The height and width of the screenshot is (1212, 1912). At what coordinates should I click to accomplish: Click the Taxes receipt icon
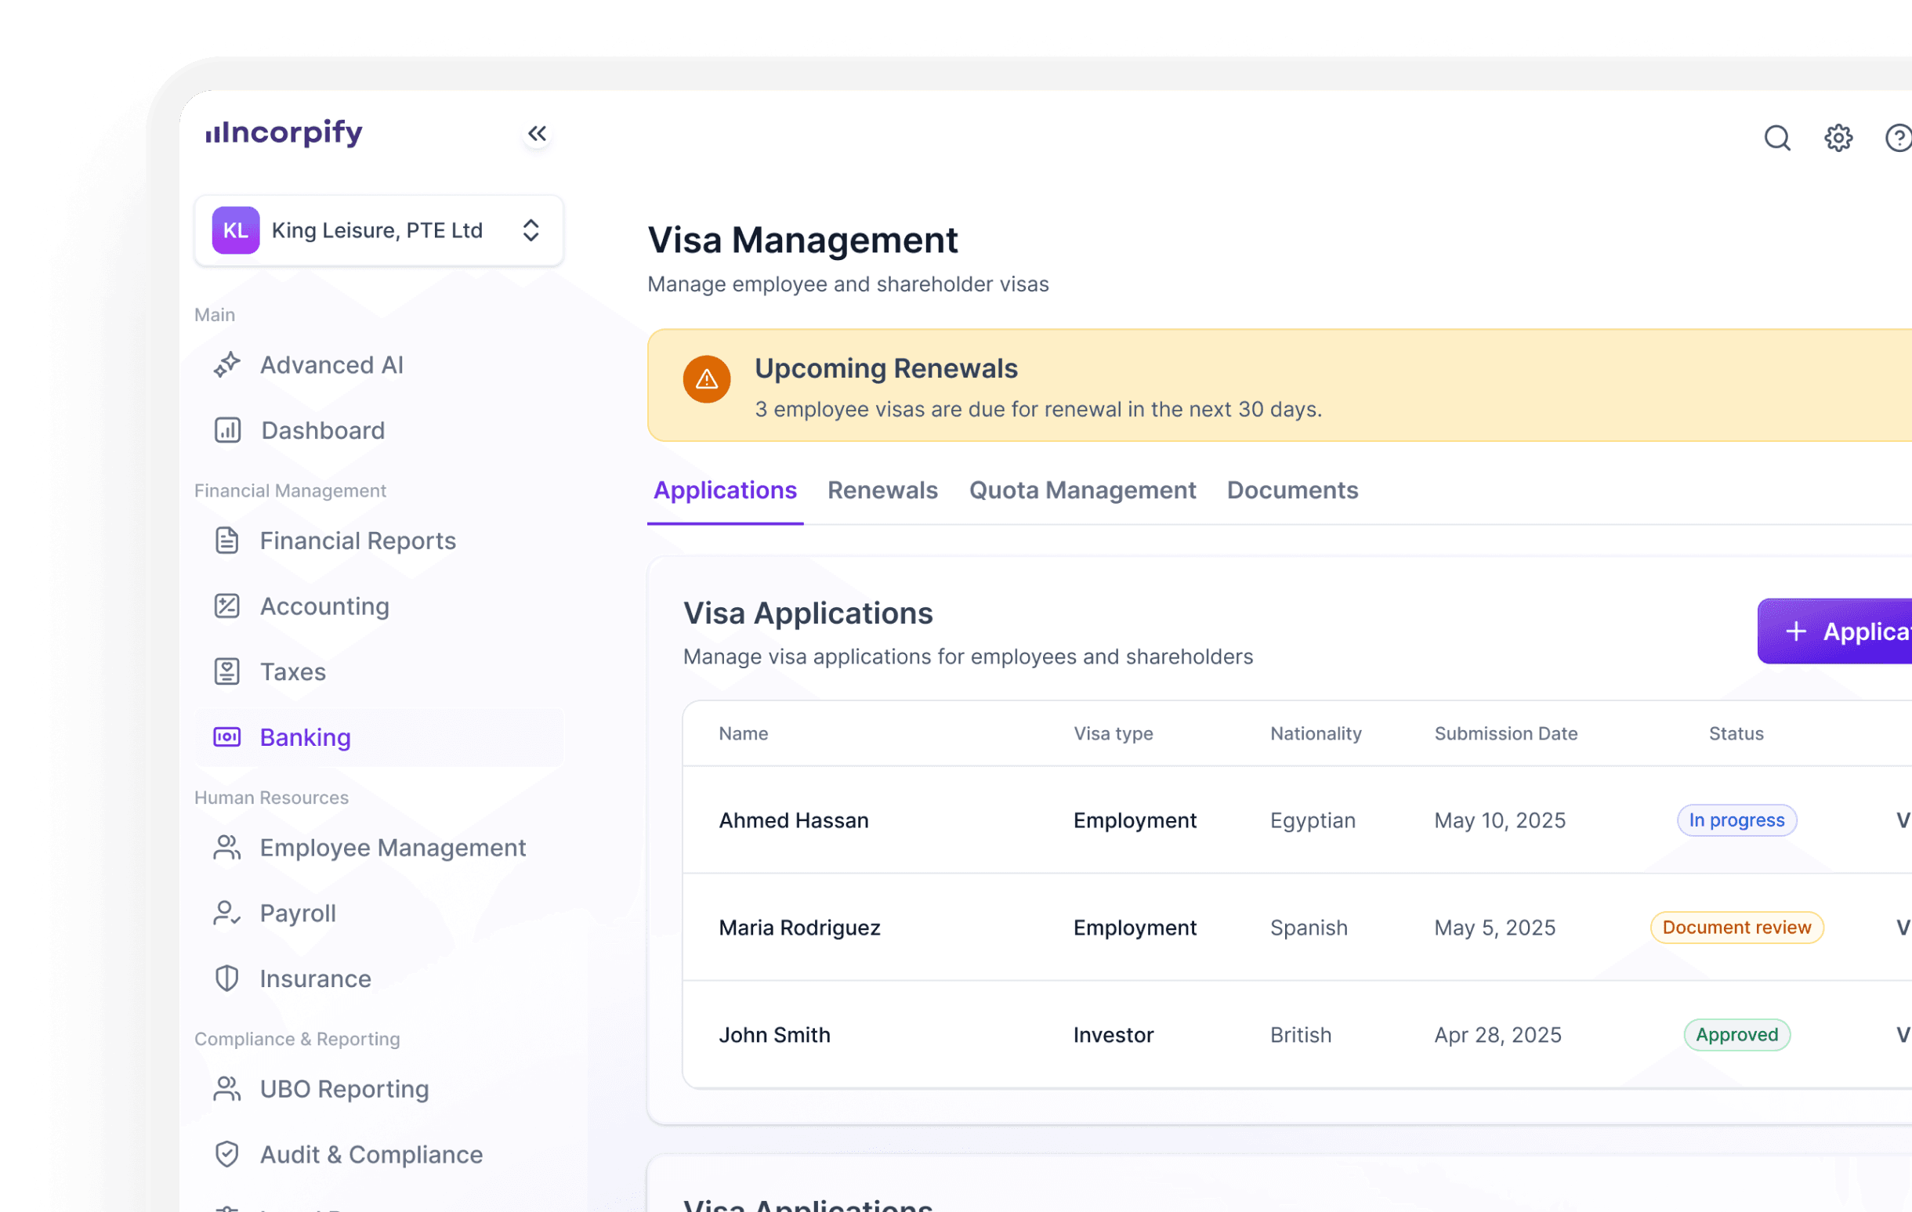(227, 671)
